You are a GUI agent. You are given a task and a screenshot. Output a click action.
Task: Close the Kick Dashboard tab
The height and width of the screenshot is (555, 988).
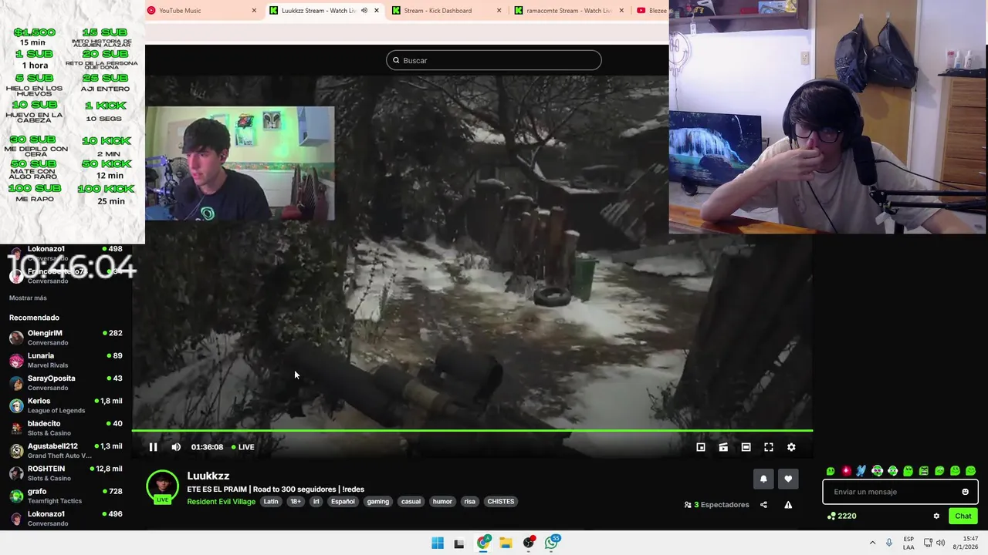[499, 11]
